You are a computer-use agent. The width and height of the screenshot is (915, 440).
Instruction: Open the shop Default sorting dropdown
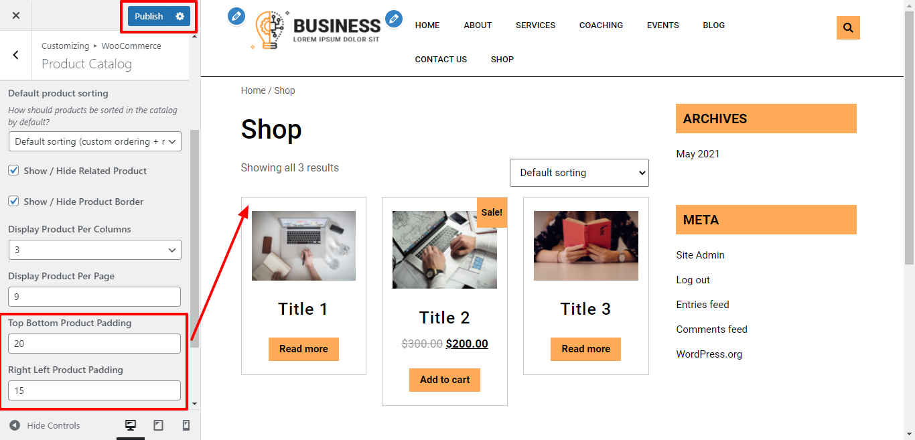[x=579, y=173]
